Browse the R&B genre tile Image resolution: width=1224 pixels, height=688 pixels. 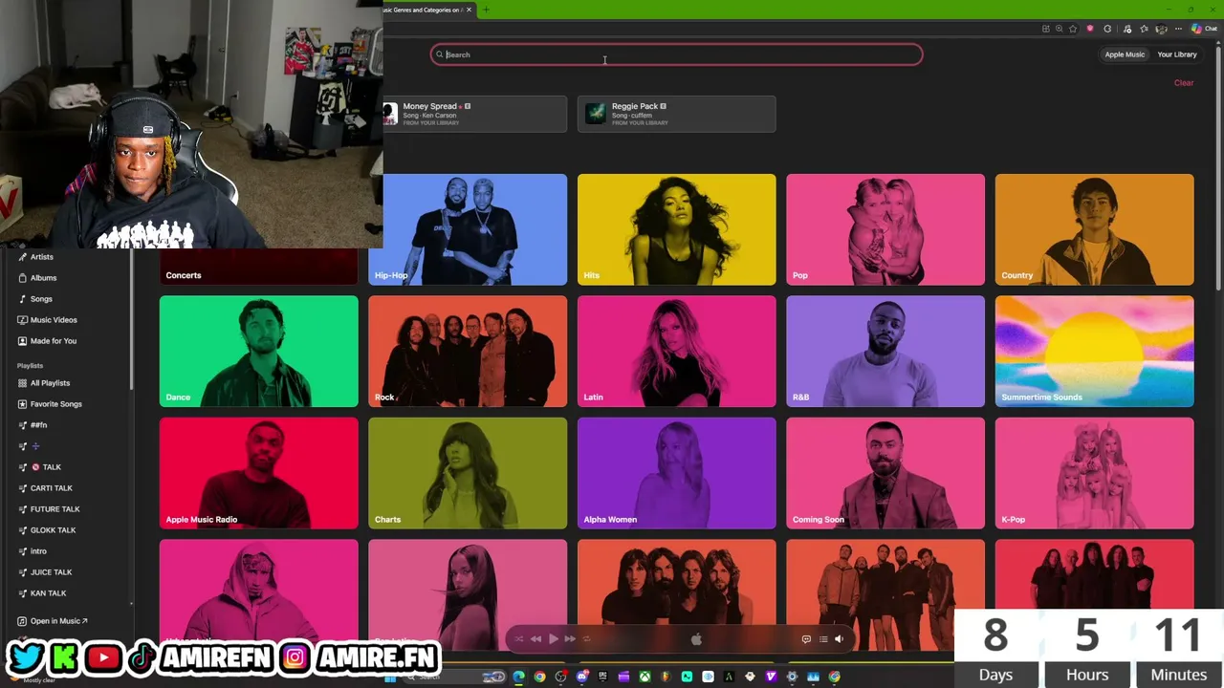885,352
